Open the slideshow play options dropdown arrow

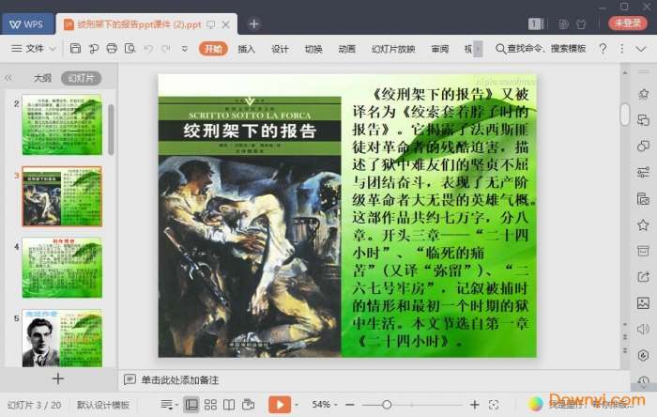coord(297,405)
